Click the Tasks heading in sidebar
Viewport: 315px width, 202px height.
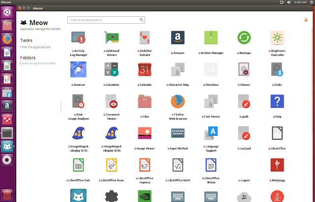coord(26,40)
